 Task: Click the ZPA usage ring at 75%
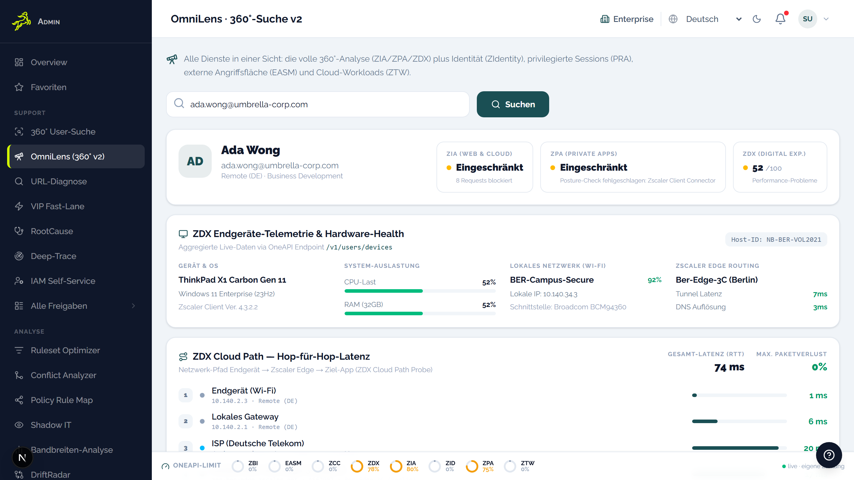[x=472, y=466]
